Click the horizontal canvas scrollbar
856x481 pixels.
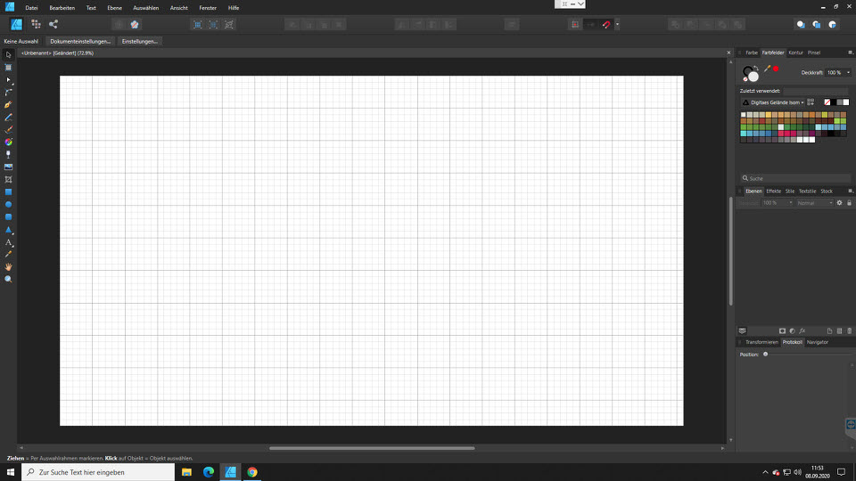coord(372,448)
